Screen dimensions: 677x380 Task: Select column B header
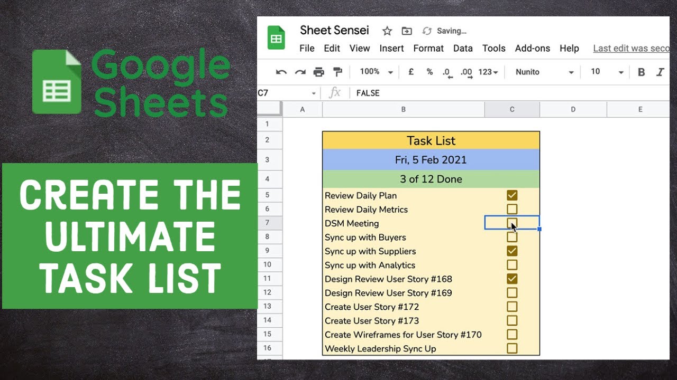tap(403, 109)
